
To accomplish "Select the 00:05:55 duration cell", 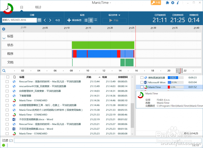I will 122,110.
